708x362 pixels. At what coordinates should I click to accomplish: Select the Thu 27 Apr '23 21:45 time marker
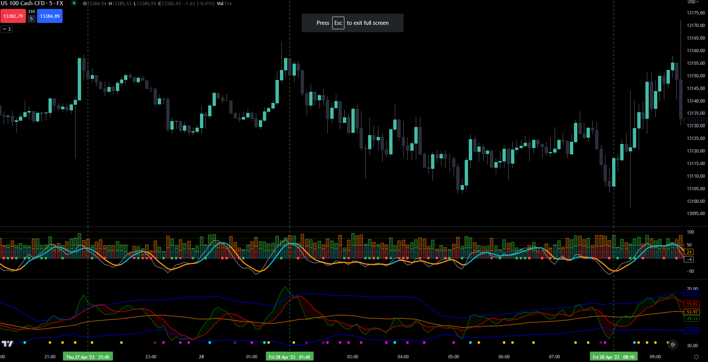click(88, 357)
